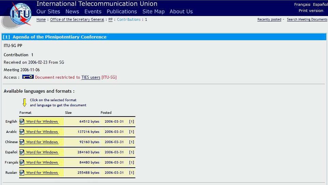Click the Size column header
Viewport: 328px width, 185px height.
[68, 112]
